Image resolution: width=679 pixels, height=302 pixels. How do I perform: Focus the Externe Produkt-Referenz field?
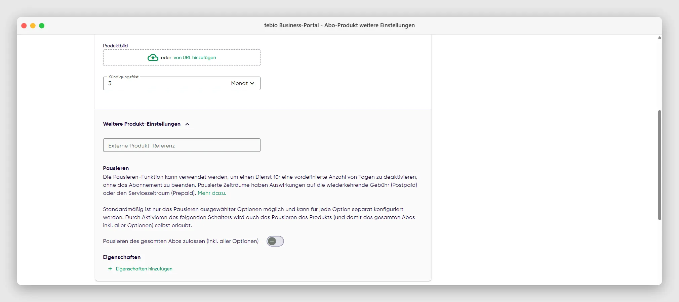pos(182,145)
